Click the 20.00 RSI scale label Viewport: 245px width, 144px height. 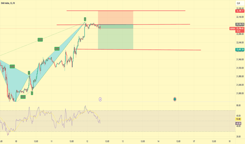coord(238,136)
